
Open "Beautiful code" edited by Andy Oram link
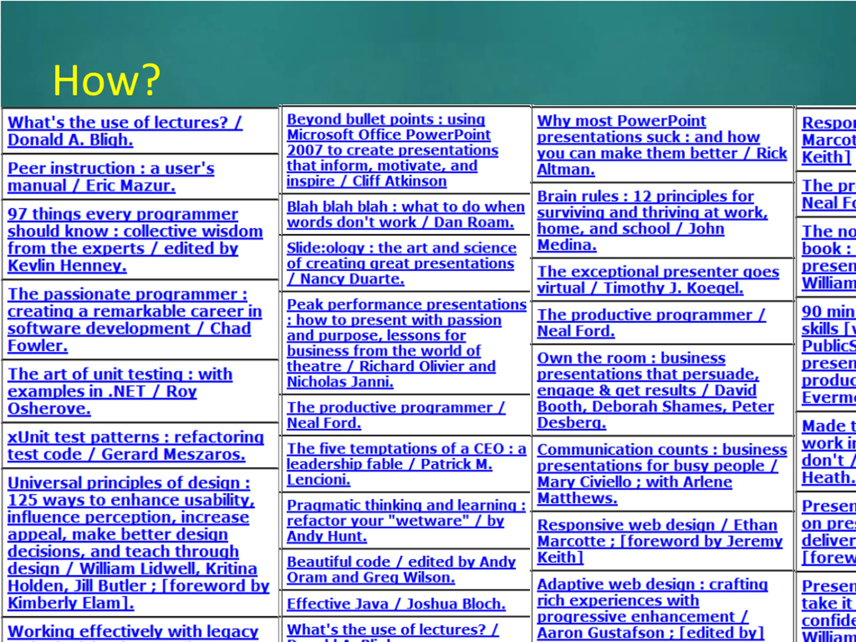[x=401, y=569]
